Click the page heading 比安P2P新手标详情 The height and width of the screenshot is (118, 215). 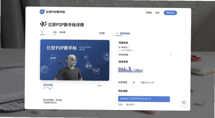(x=66, y=25)
